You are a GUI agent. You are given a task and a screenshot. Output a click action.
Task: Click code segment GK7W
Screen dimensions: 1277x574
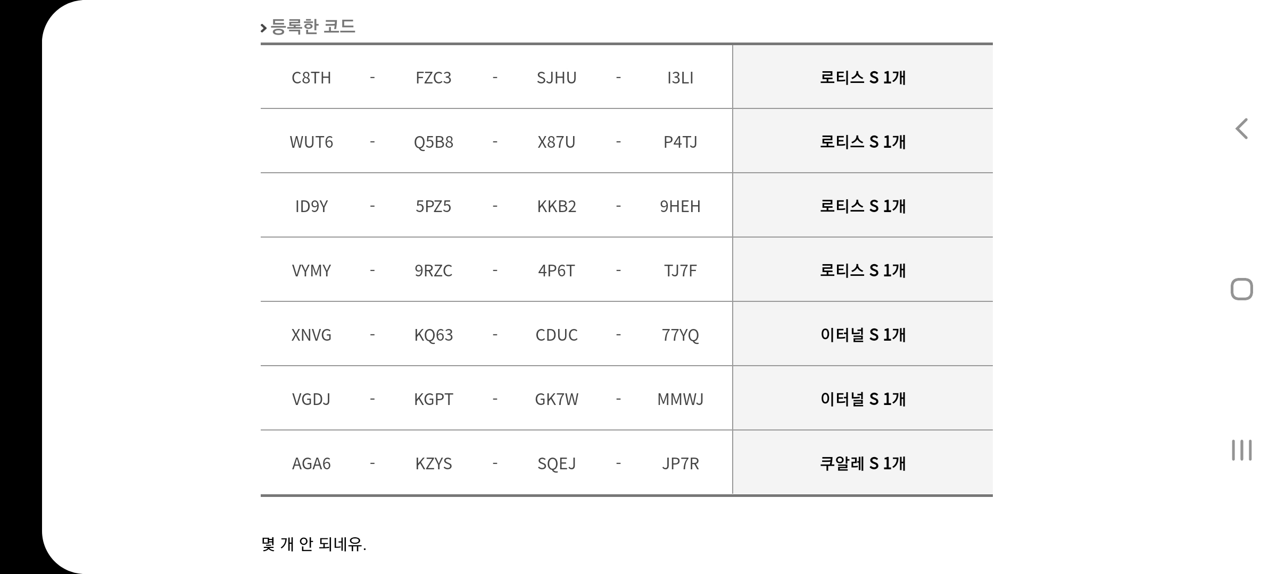pyautogui.click(x=556, y=399)
